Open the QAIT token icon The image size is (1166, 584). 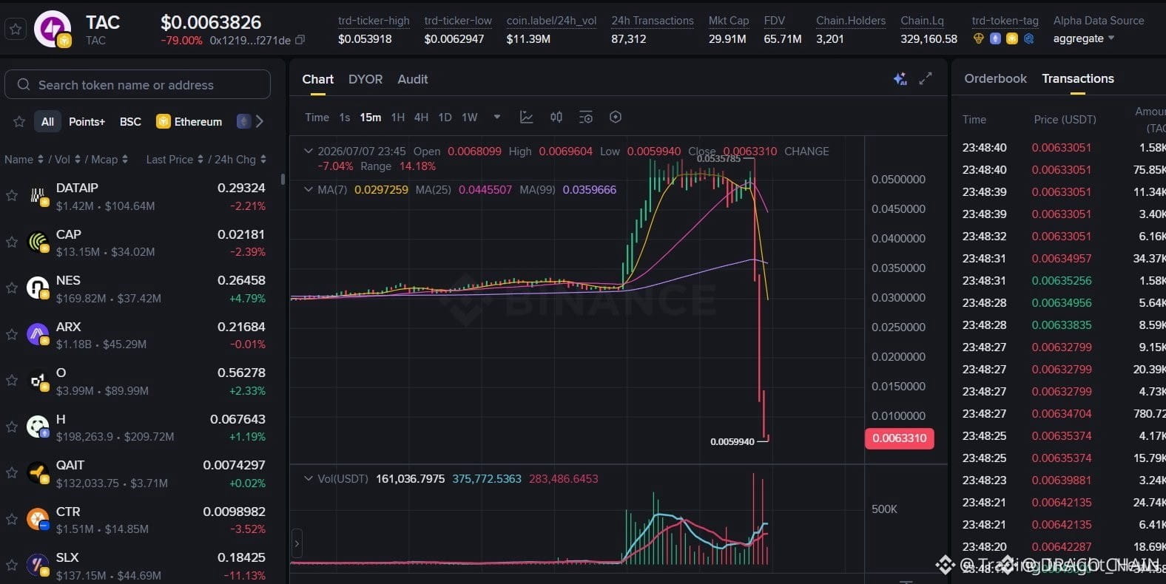pyautogui.click(x=38, y=473)
